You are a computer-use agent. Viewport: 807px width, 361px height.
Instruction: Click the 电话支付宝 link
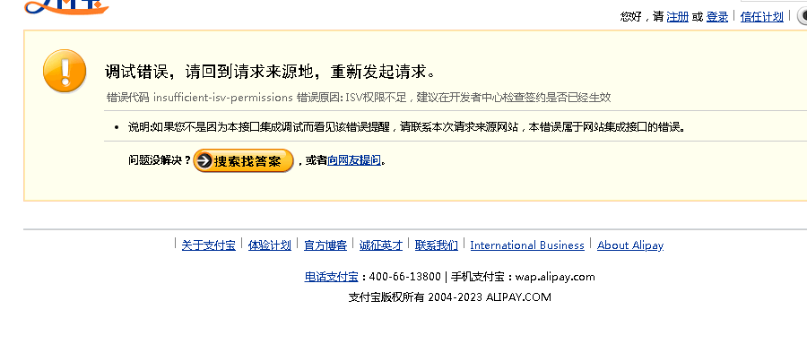coord(332,277)
